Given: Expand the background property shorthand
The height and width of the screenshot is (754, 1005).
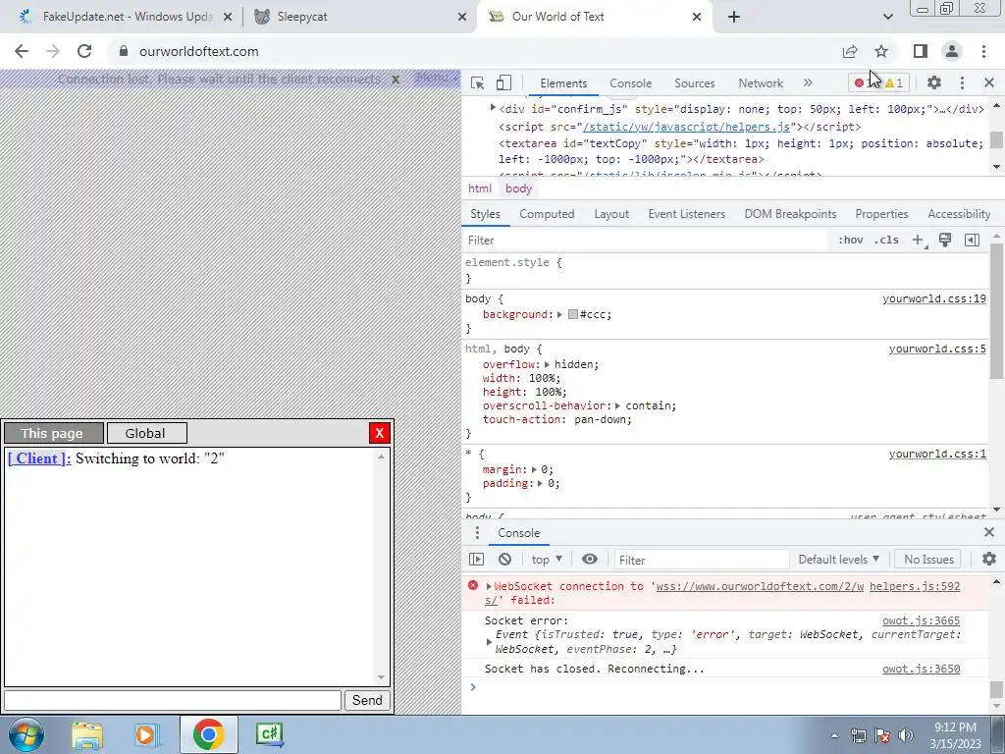Looking at the screenshot, I should [x=559, y=314].
